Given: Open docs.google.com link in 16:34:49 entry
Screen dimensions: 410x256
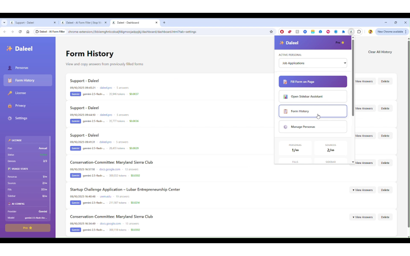Looking at the screenshot, I should [x=110, y=224].
